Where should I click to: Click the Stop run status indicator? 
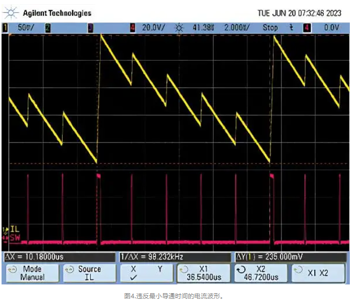(270, 28)
